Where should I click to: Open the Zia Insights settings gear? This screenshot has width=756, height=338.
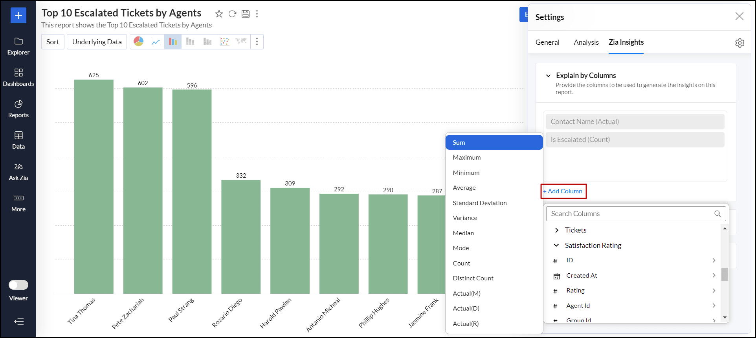(x=739, y=43)
